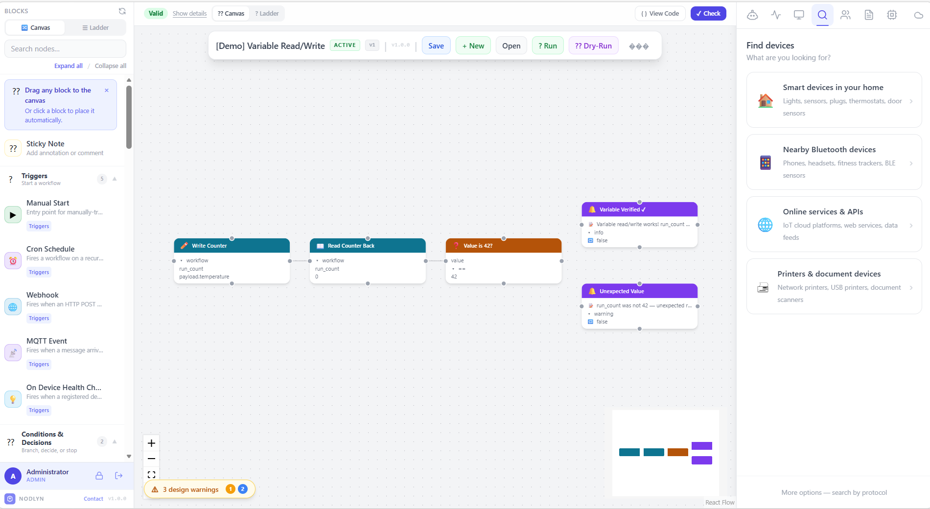Viewport: 930px width, 509px height.
Task: Collapse the Triggers section
Action: pos(115,179)
